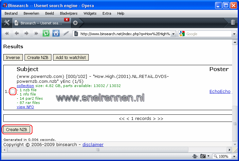Open the Bewerken menu
The image size is (239, 161).
pyautogui.click(x=31, y=13)
